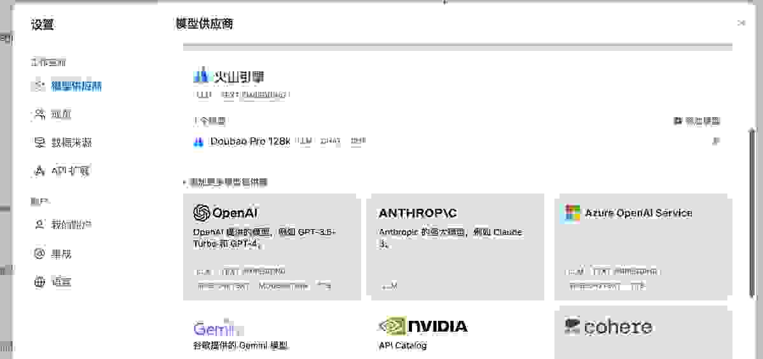Select the Doubao Pro 128k model row

(458, 141)
